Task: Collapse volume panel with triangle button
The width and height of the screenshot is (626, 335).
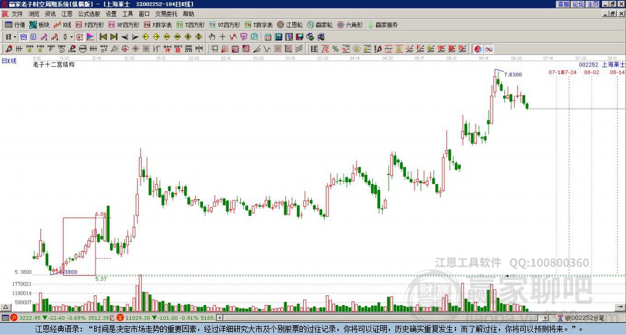Action: [6, 307]
